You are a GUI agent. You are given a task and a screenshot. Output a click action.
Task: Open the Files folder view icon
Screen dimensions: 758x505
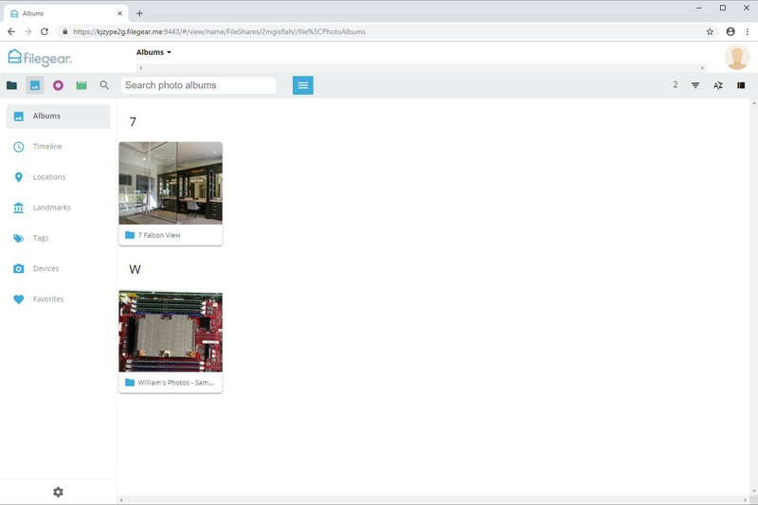tap(11, 85)
